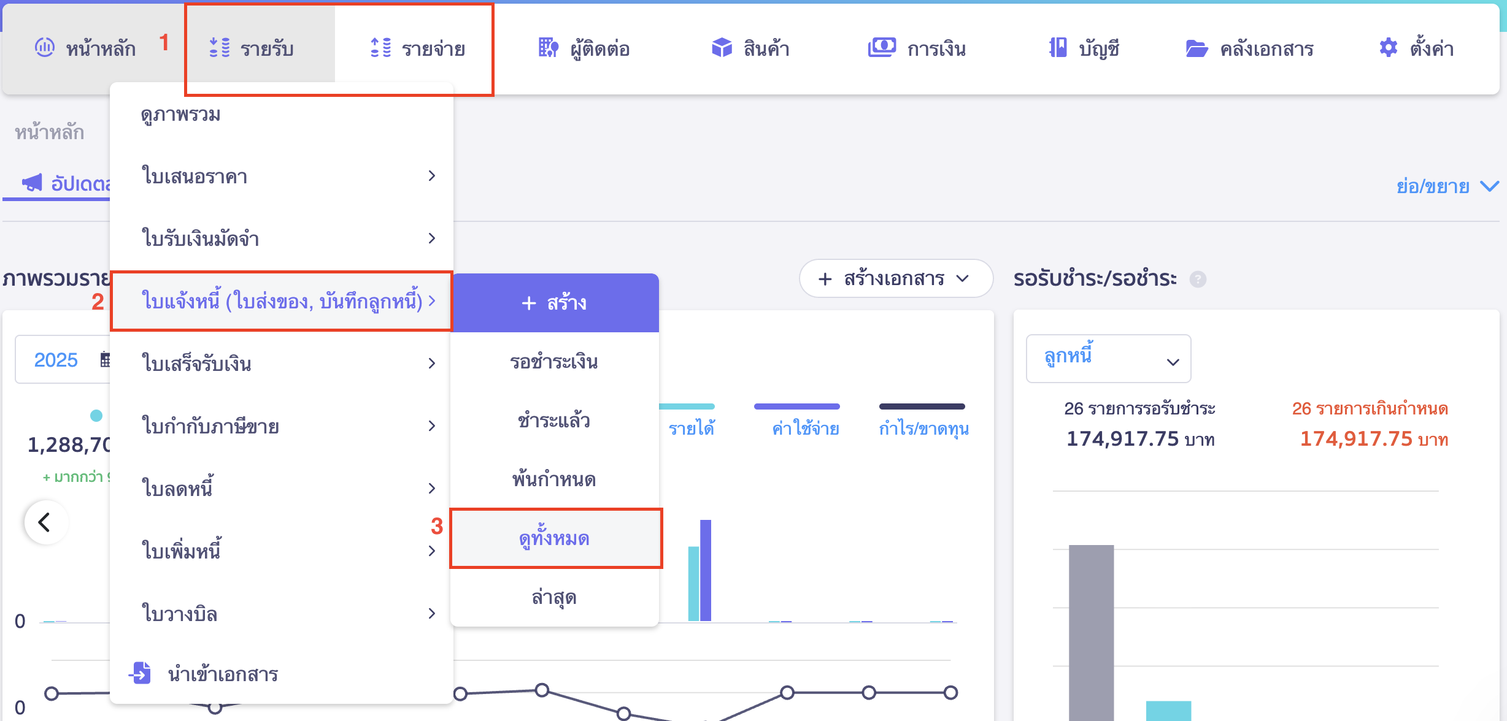Select รอชำระเงิน in the submenu
The height and width of the screenshot is (721, 1507).
click(555, 362)
